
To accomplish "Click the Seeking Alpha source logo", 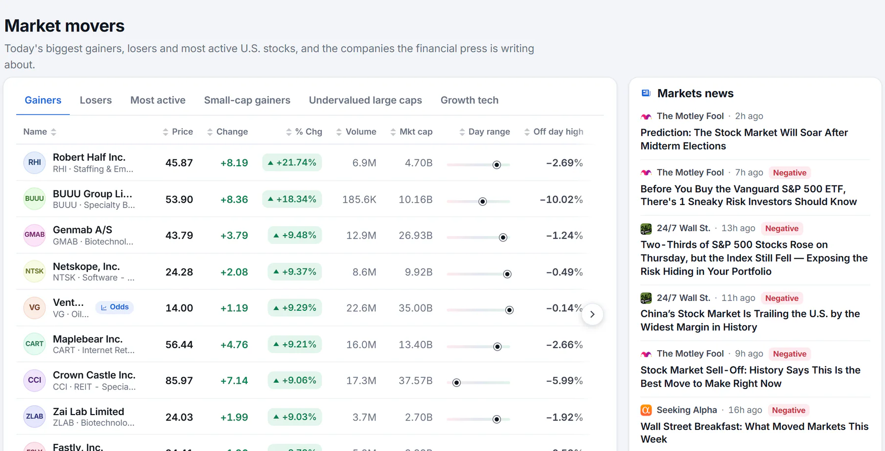I will coord(646,410).
